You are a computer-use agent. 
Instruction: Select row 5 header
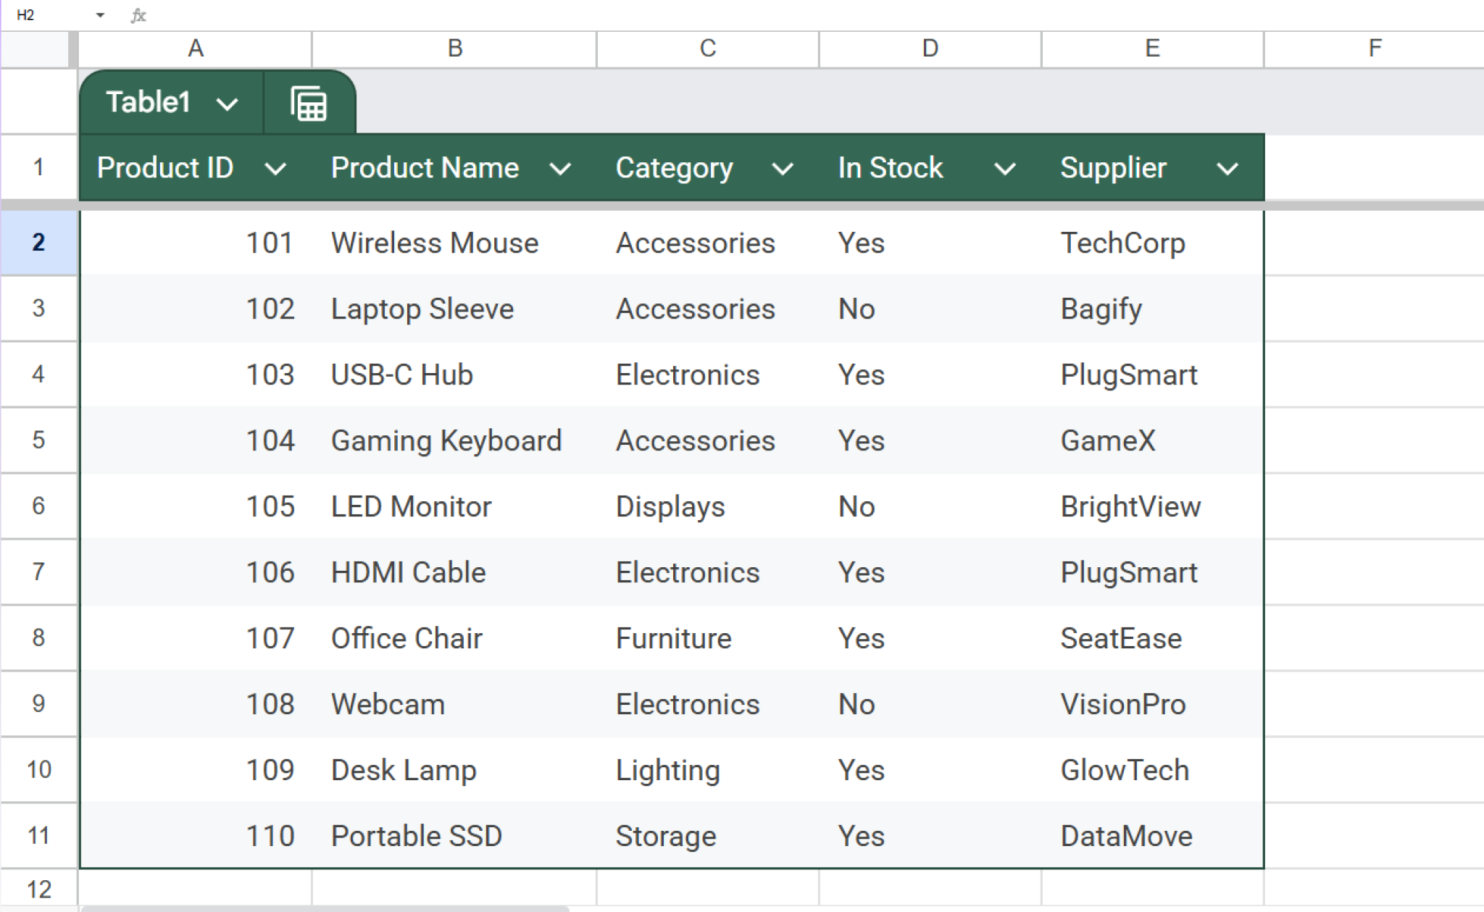pos(38,440)
